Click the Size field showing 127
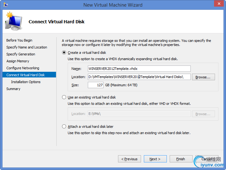Screen dimensions: 226x170 [x=96, y=85]
